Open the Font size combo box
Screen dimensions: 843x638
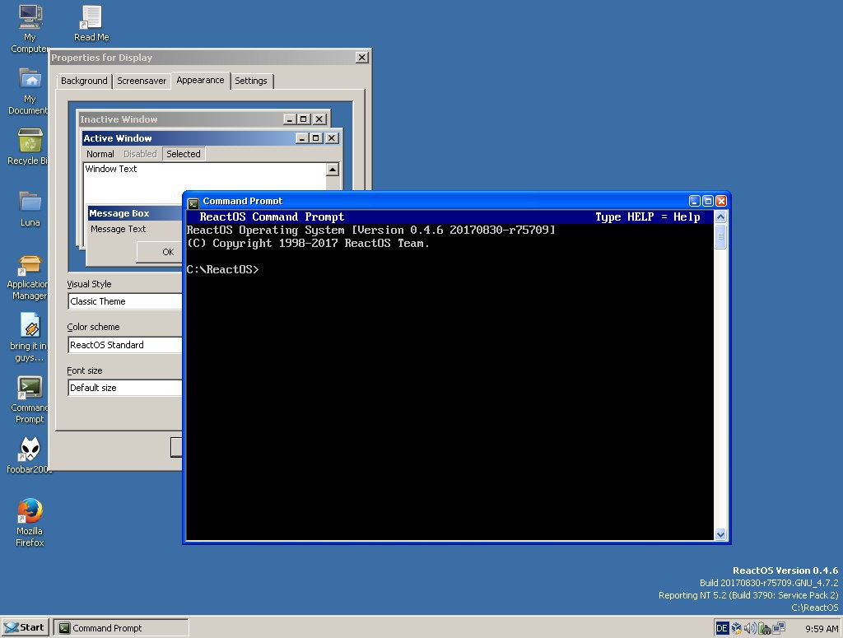pos(125,388)
